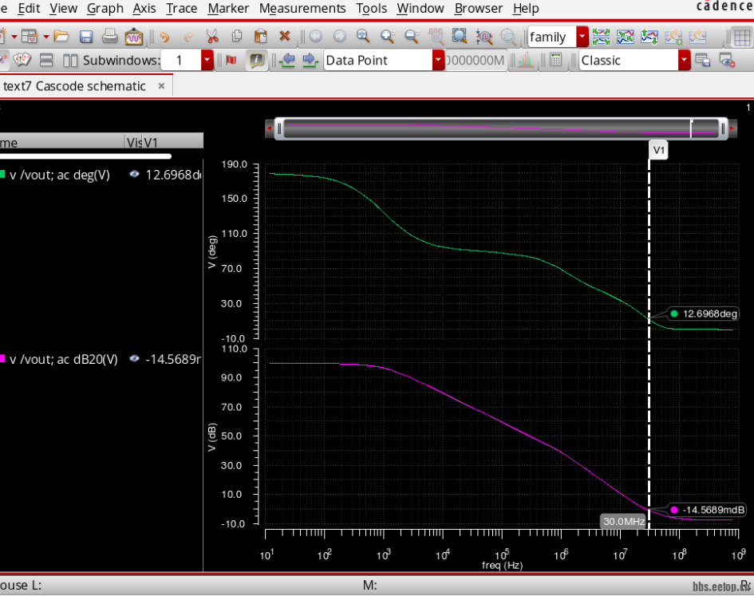Go to previous data point with left arrow
754x596 pixels.
(x=287, y=60)
